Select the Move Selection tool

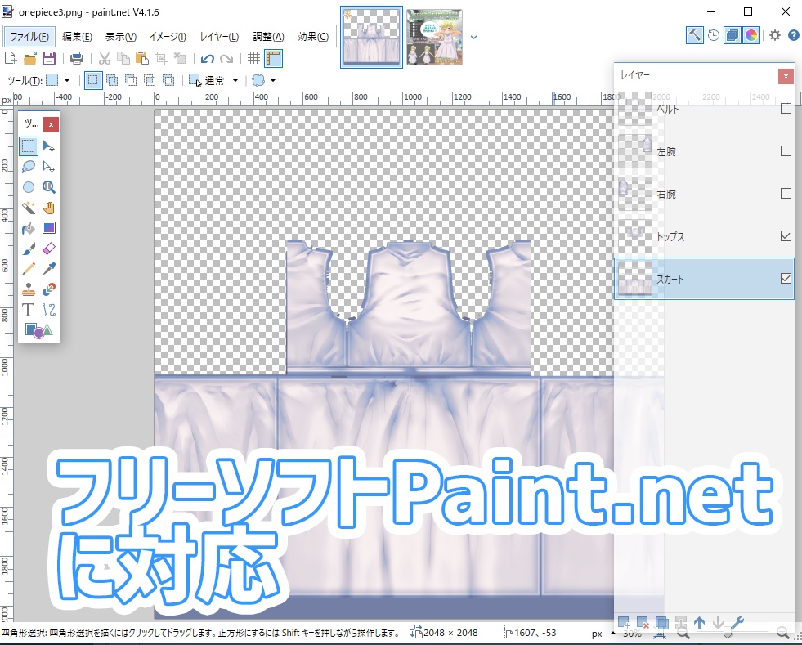pos(48,167)
